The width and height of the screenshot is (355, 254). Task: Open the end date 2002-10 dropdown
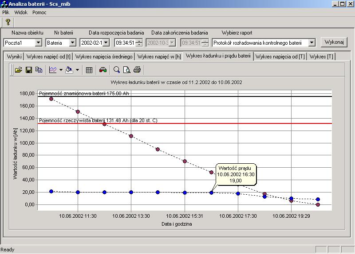coord(172,42)
